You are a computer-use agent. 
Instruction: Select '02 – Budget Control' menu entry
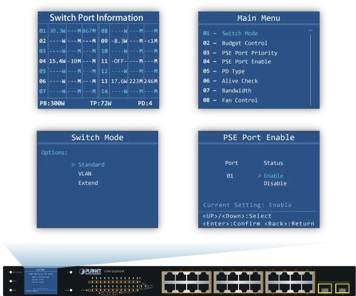pyautogui.click(x=235, y=43)
